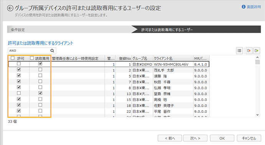The height and width of the screenshot is (145, 265).
Task: Check 読取専用 for 弘瀬 孝明 row
Action: click(40, 87)
